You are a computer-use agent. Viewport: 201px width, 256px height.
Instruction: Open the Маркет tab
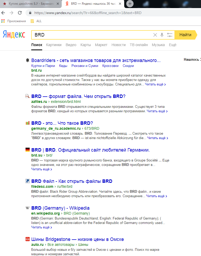pos(101,45)
